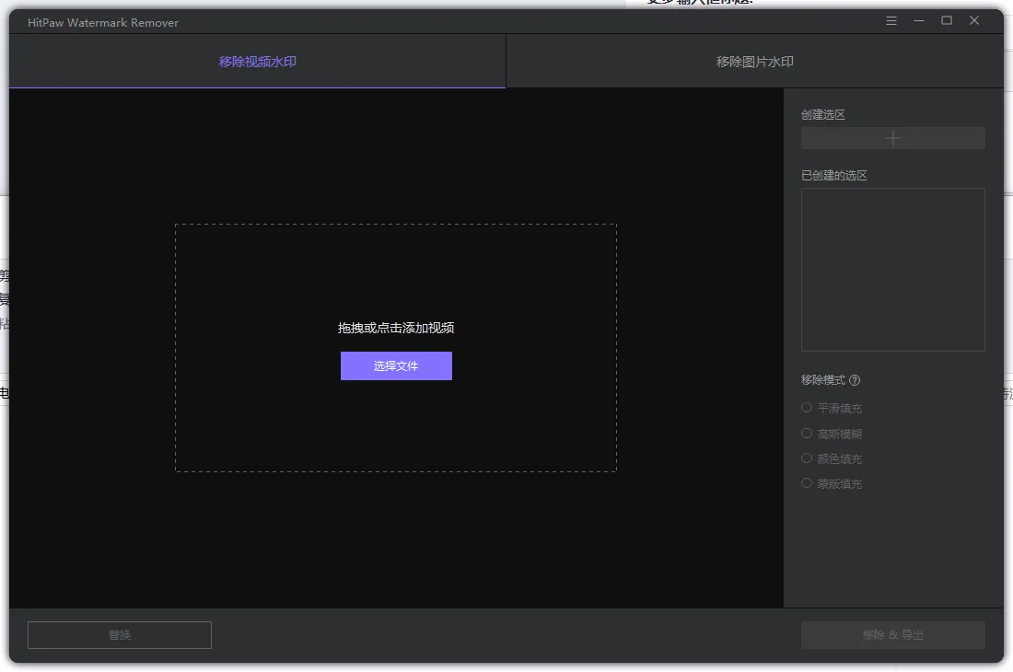
Task: Click the 移除模式 section label
Action: (823, 380)
